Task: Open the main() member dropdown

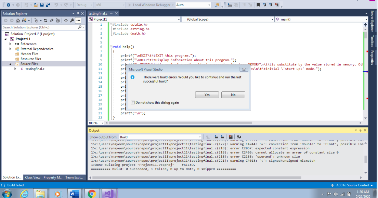Action: (x=366, y=19)
